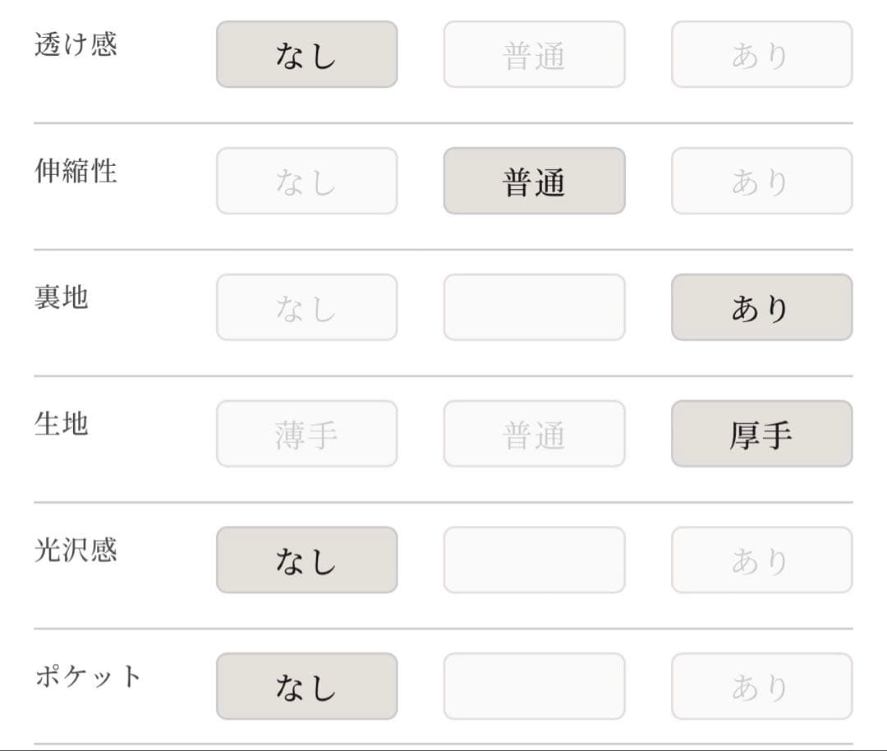Click the empty middle box in 光沢感 row
Image resolution: width=887 pixels, height=751 pixels.
(534, 560)
